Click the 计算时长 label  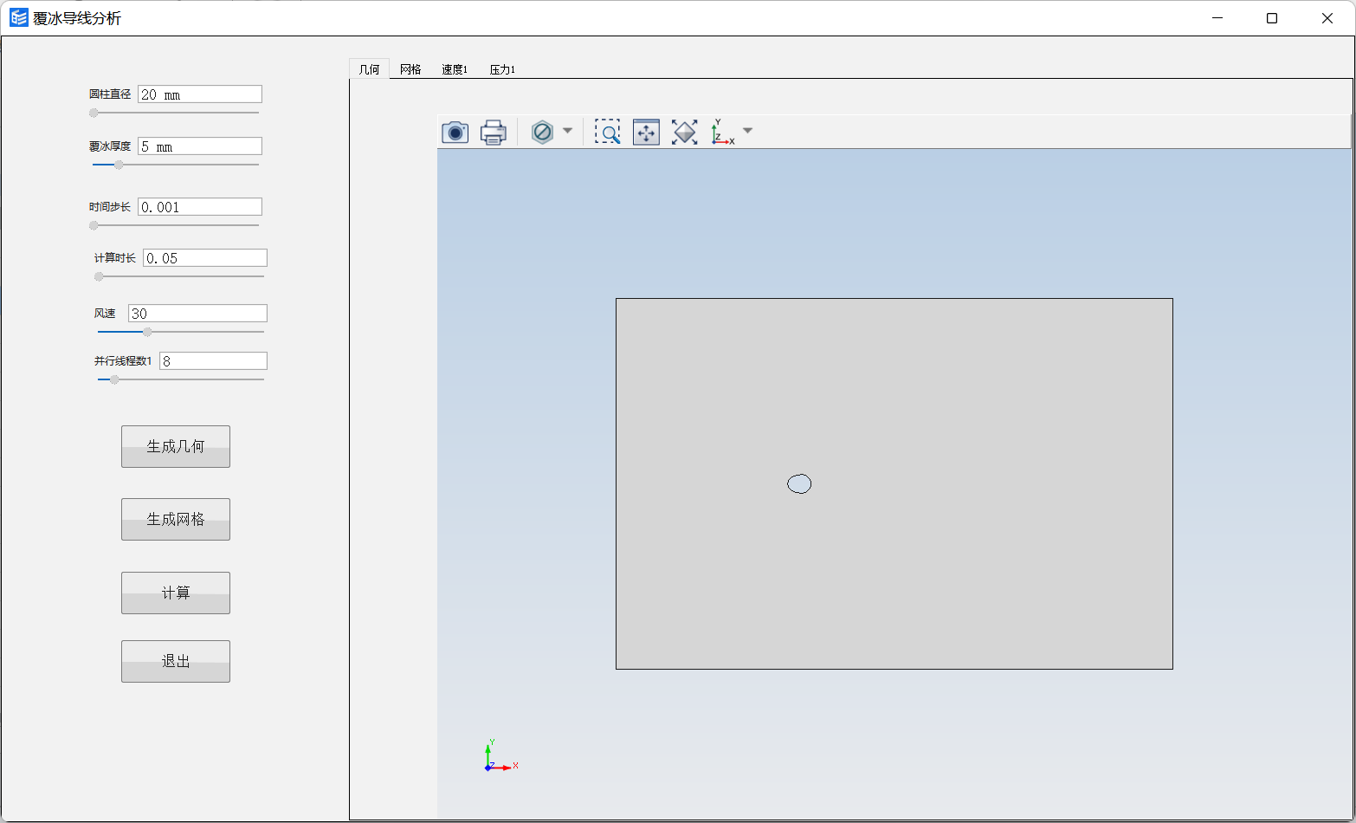[x=115, y=258]
